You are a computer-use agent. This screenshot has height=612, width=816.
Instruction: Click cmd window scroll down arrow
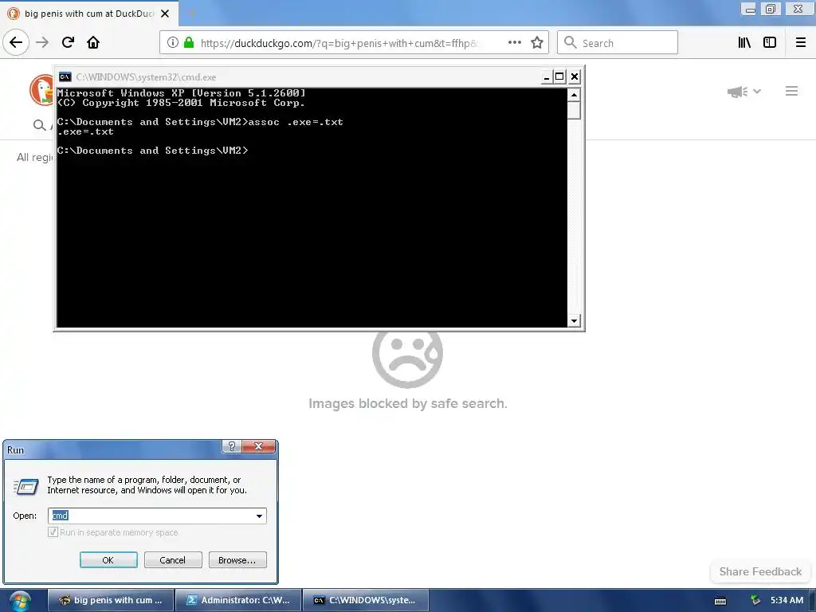574,320
